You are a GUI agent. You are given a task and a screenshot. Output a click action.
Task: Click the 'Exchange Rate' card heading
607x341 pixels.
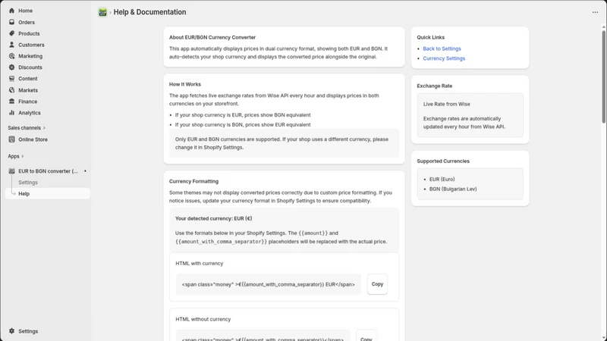pyautogui.click(x=434, y=86)
